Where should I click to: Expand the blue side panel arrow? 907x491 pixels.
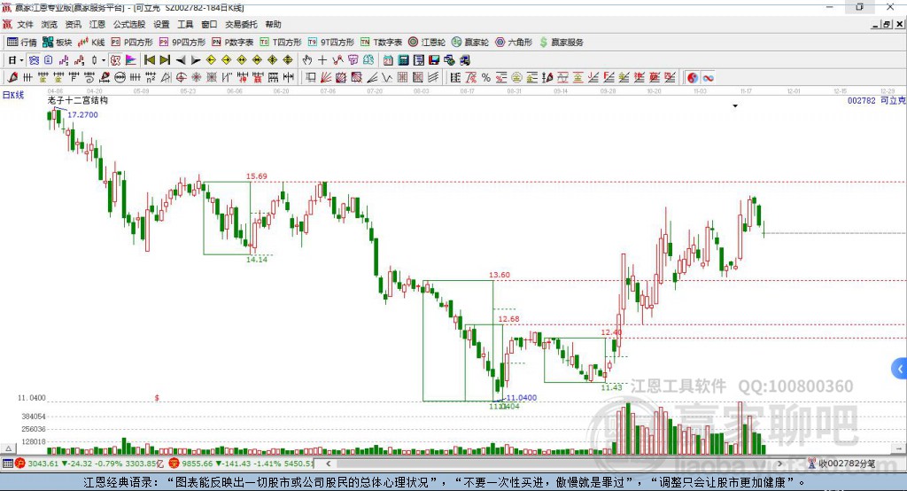pos(900,369)
